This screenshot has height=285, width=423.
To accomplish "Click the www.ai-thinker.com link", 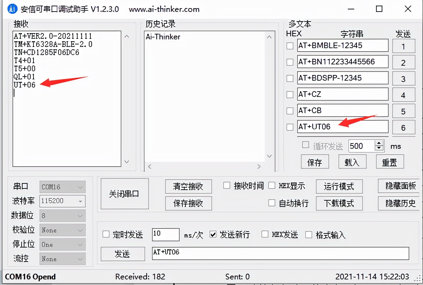I will tap(164, 9).
